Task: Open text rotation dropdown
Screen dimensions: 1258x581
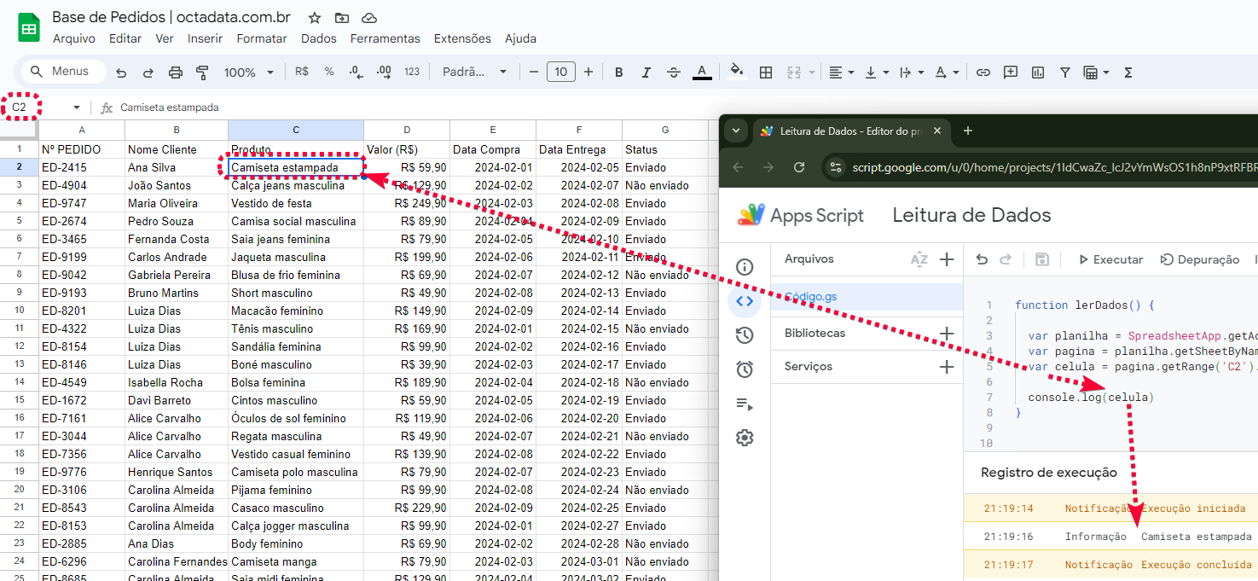Action: [x=947, y=73]
